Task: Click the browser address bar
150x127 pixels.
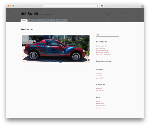Action: pos(71,6)
